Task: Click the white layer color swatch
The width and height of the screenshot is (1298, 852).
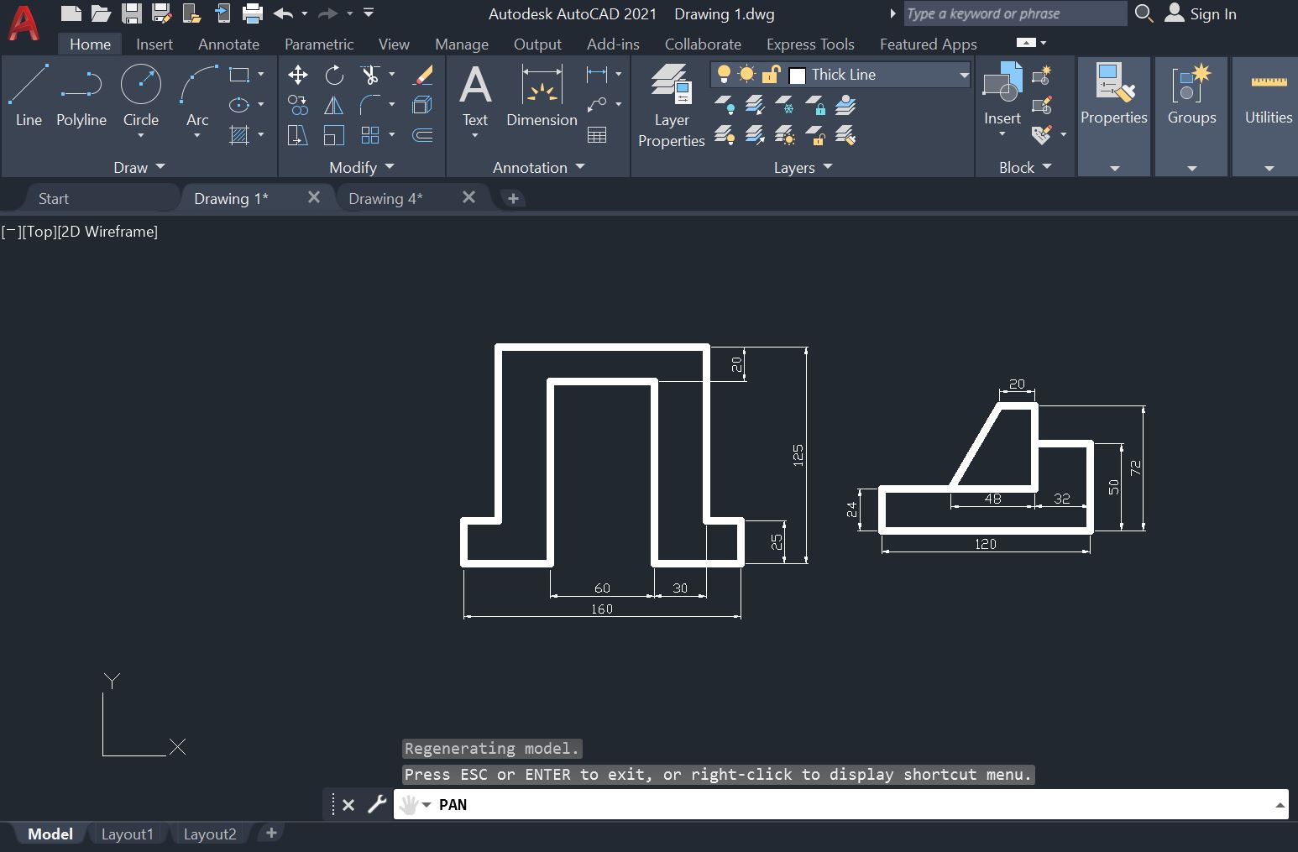Action: tap(797, 74)
